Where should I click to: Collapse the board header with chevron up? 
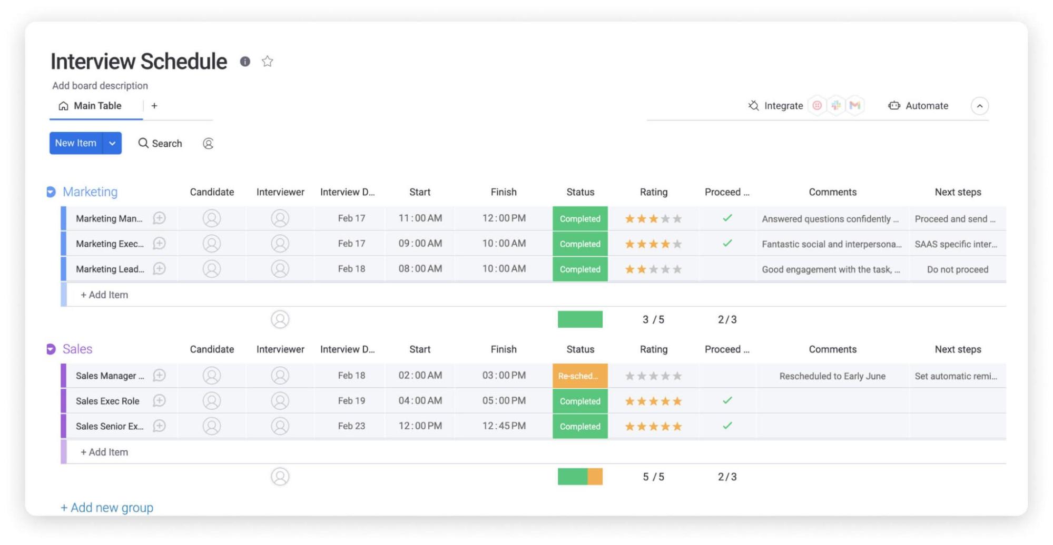980,106
